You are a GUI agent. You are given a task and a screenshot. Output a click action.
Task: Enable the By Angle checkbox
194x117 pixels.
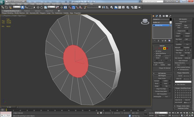click(x=155, y=56)
